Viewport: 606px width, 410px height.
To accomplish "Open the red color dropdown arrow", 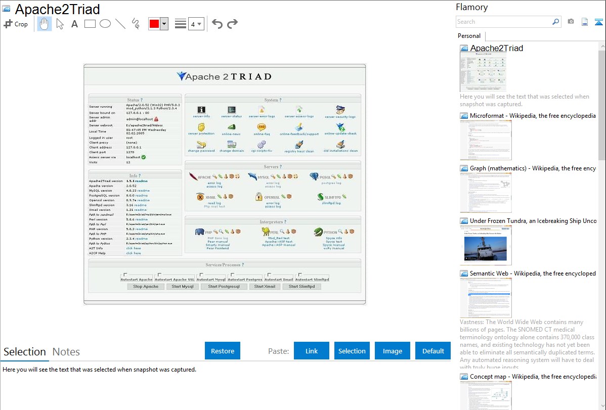I will pyautogui.click(x=164, y=24).
